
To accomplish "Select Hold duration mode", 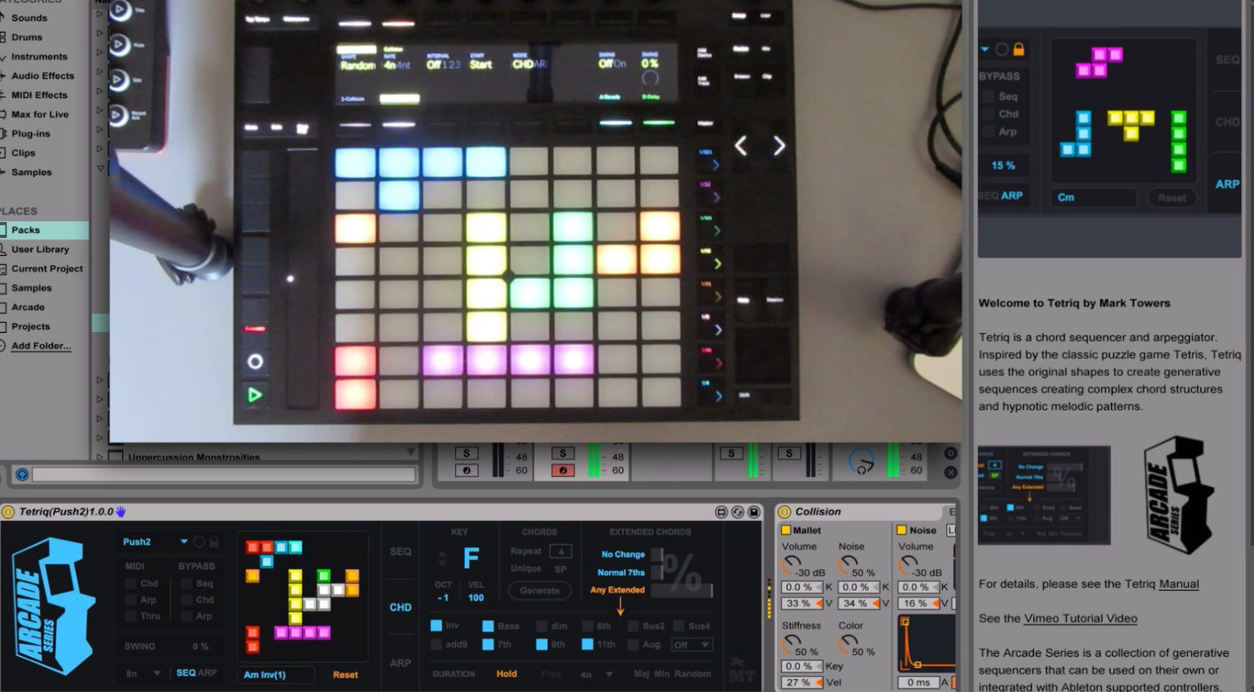I will (506, 674).
